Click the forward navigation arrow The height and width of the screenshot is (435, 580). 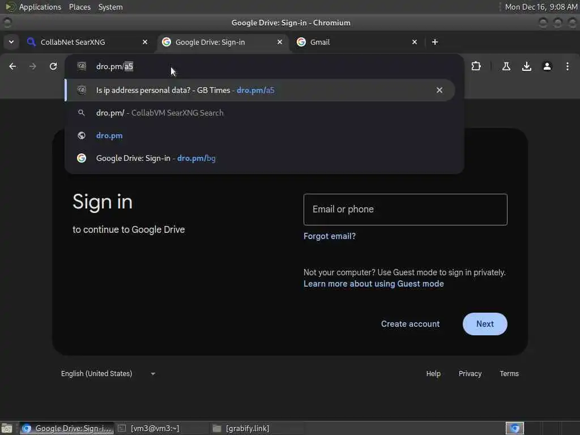[32, 66]
